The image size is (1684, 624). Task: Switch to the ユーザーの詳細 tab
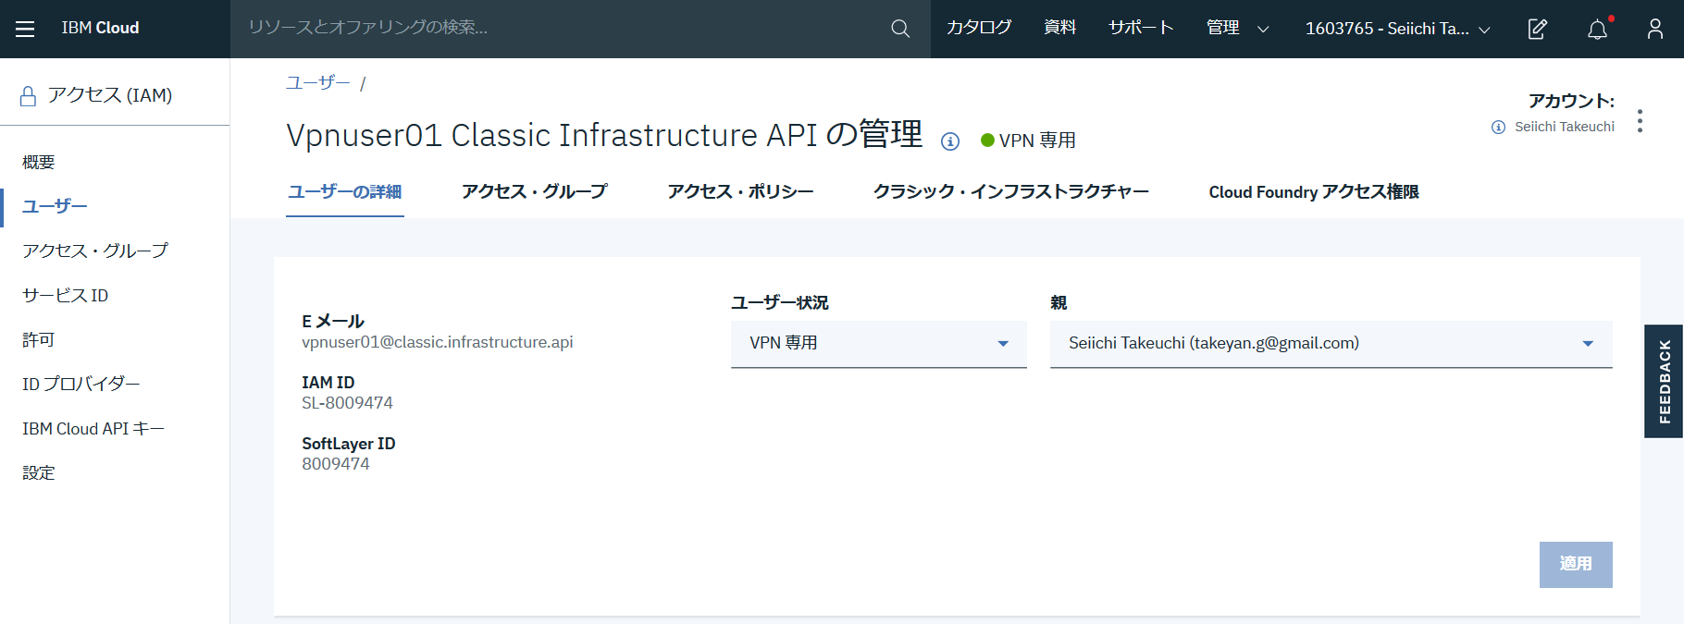coord(344,192)
